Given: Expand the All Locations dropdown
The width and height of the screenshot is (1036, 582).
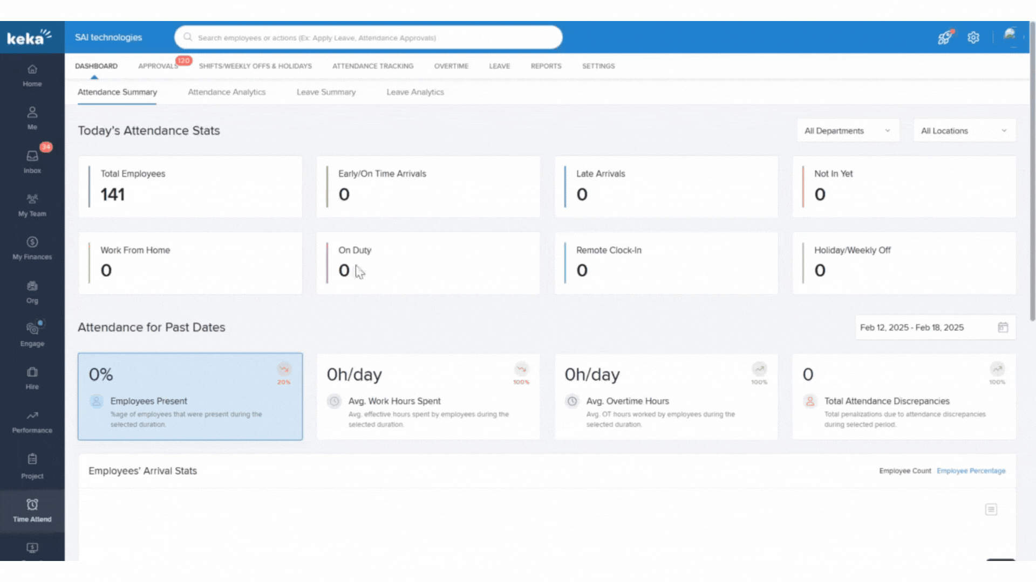Looking at the screenshot, I should pyautogui.click(x=964, y=131).
